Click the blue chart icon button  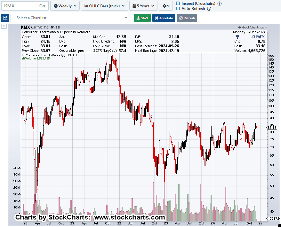5,18
